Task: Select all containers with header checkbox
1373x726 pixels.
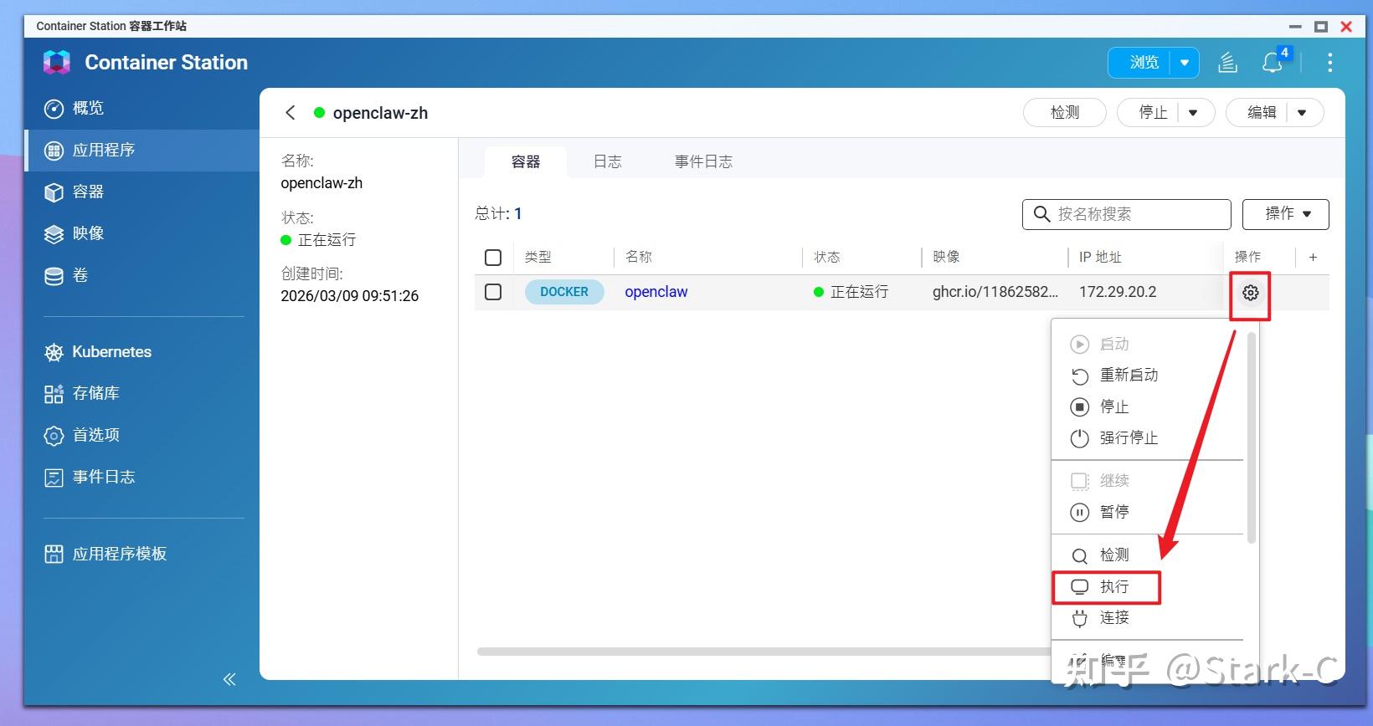Action: coord(493,258)
